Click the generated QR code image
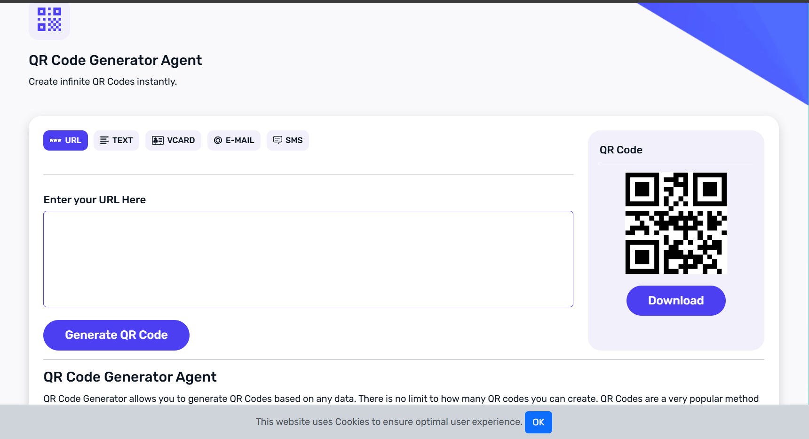Image resolution: width=809 pixels, height=439 pixels. click(675, 223)
